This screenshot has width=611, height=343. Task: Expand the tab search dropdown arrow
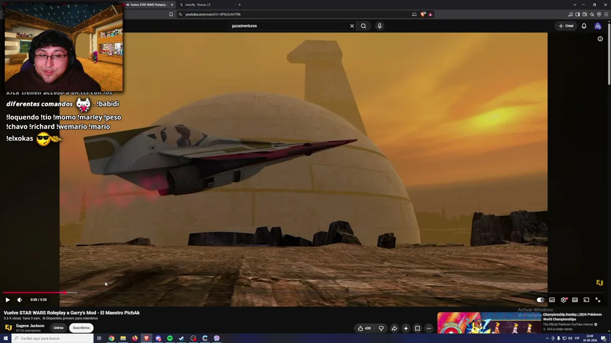(x=575, y=5)
